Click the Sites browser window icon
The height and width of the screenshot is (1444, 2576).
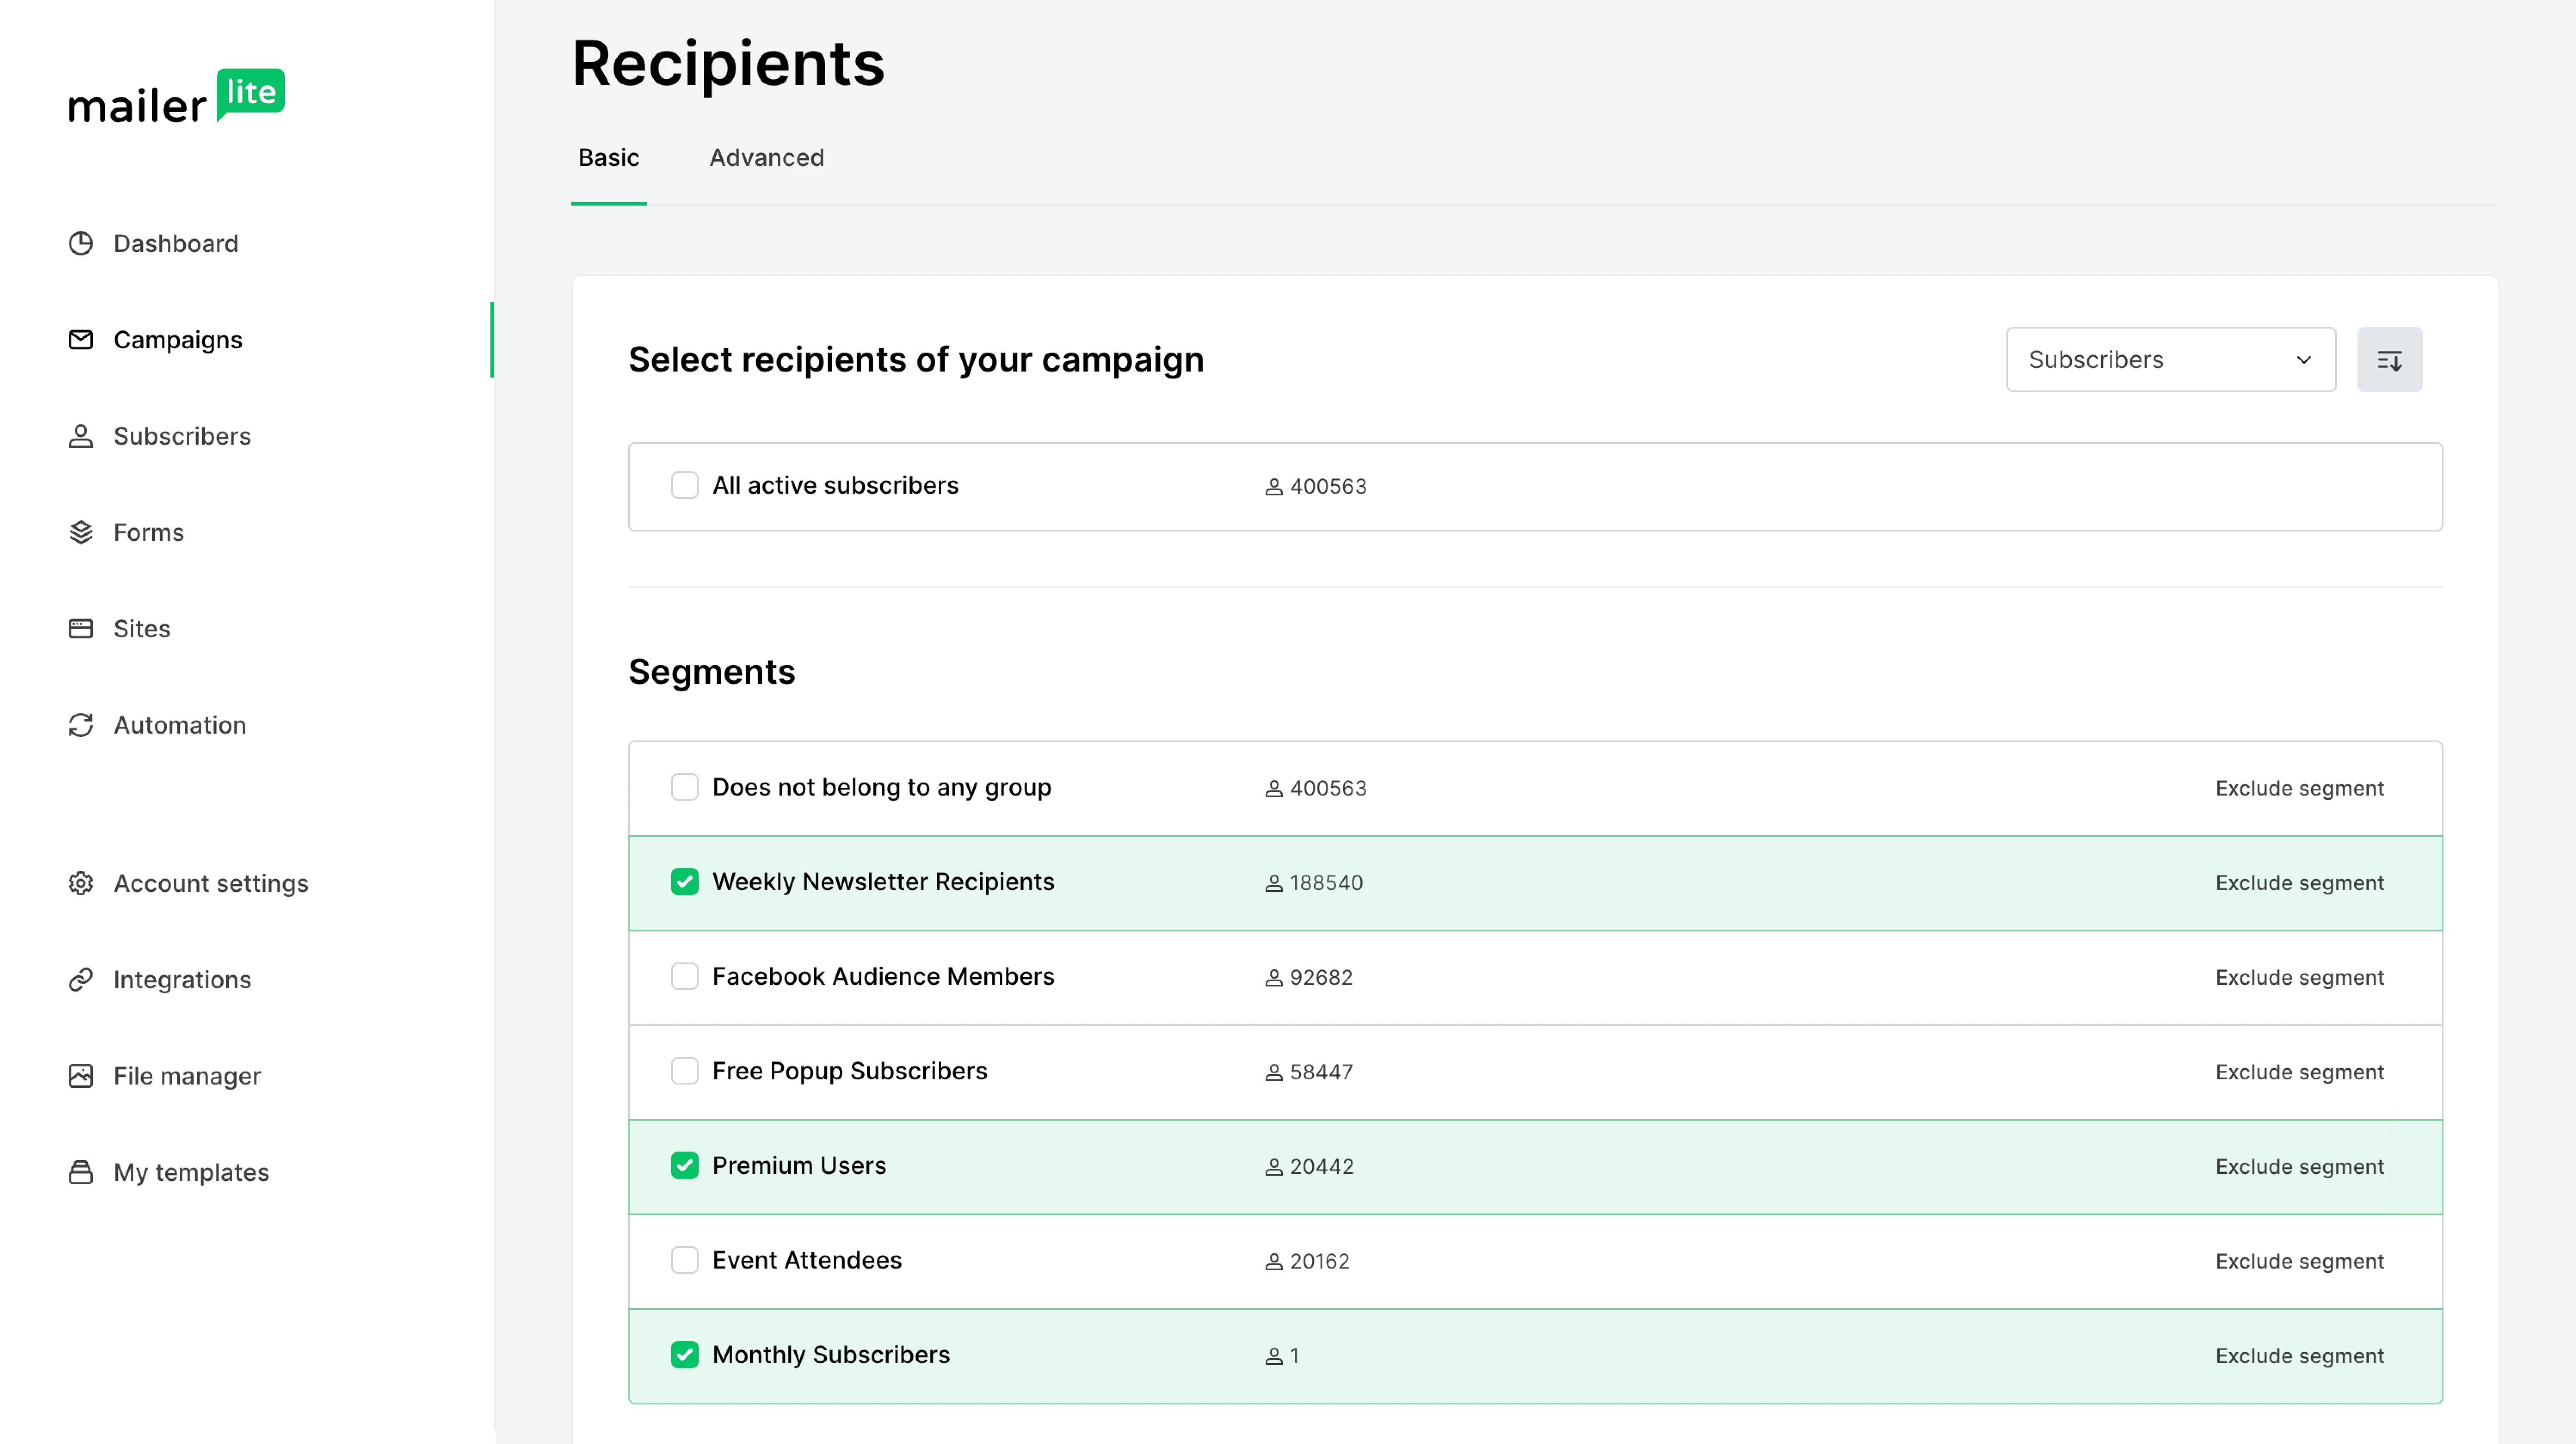81,629
